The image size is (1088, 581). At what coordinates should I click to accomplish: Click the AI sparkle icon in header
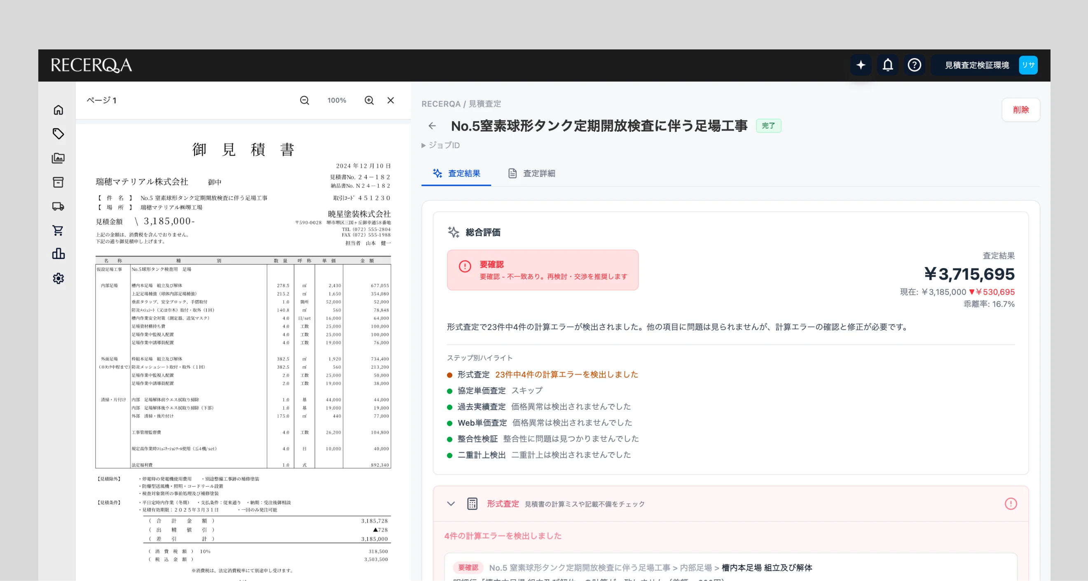point(860,65)
